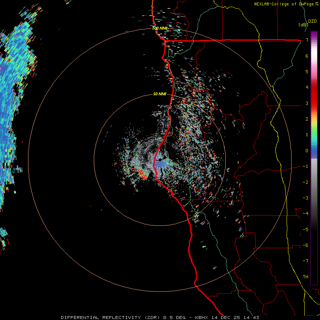
Task: Click 'DIFFERENTIAL REFLECTIVITY (ZDR)' in the footer caption
Action: pos(111,318)
